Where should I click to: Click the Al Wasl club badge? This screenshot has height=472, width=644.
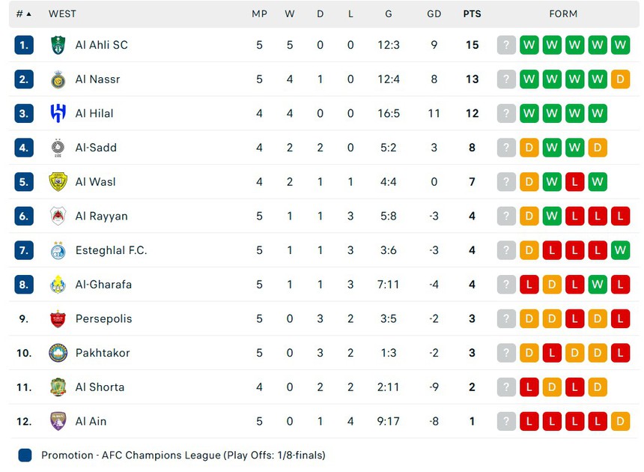click(58, 182)
